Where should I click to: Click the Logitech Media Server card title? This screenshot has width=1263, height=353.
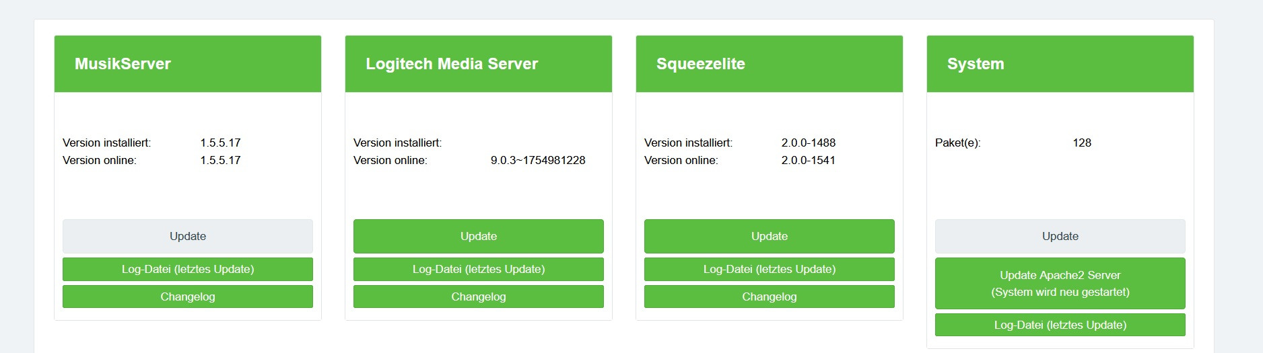click(x=452, y=64)
